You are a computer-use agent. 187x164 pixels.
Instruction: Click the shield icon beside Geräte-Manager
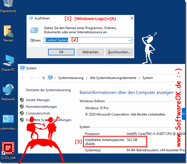(x=22, y=100)
